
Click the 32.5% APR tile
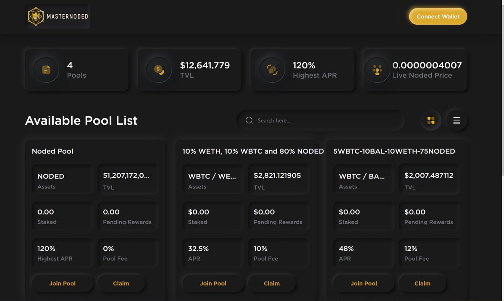pyautogui.click(x=213, y=253)
